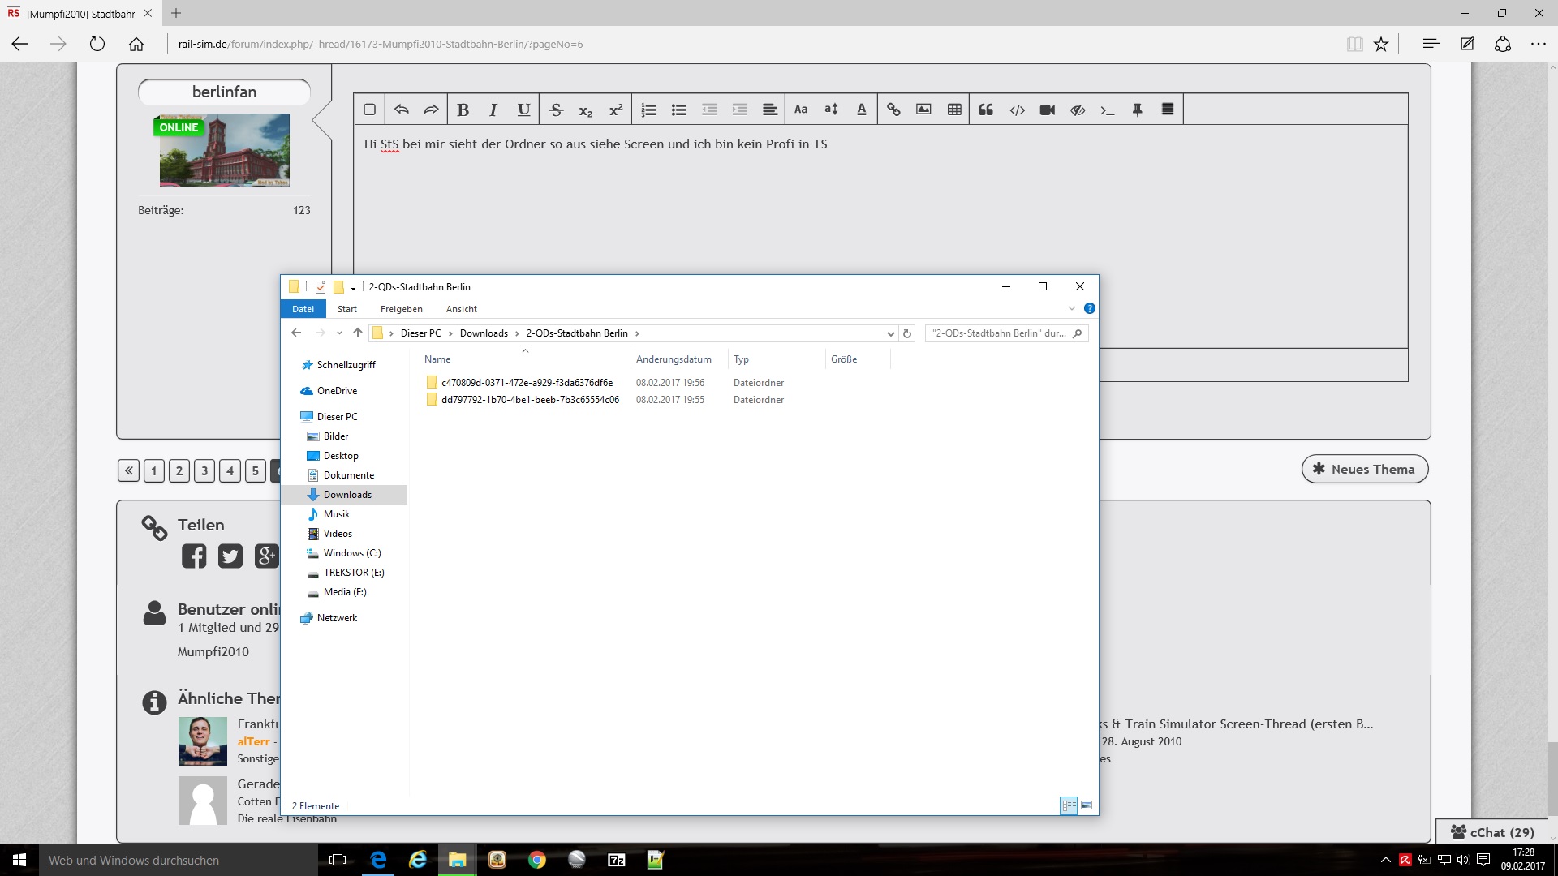This screenshot has width=1558, height=876.
Task: Add a quote block to the post
Action: click(x=986, y=109)
